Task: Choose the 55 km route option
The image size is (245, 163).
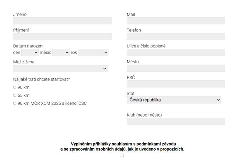Action: click(x=15, y=95)
